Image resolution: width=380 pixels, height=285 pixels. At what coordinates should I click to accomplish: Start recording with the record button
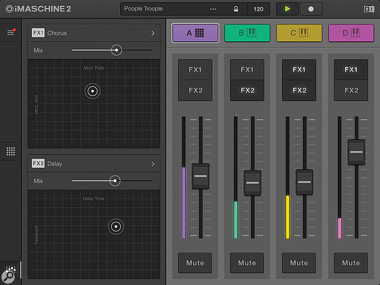[311, 9]
